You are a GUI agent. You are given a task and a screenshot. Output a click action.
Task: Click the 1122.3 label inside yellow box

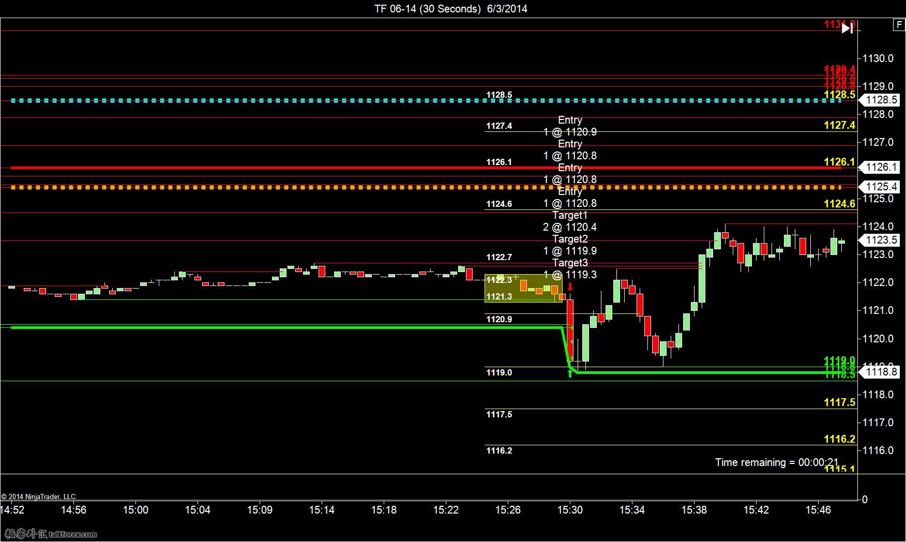pos(499,280)
